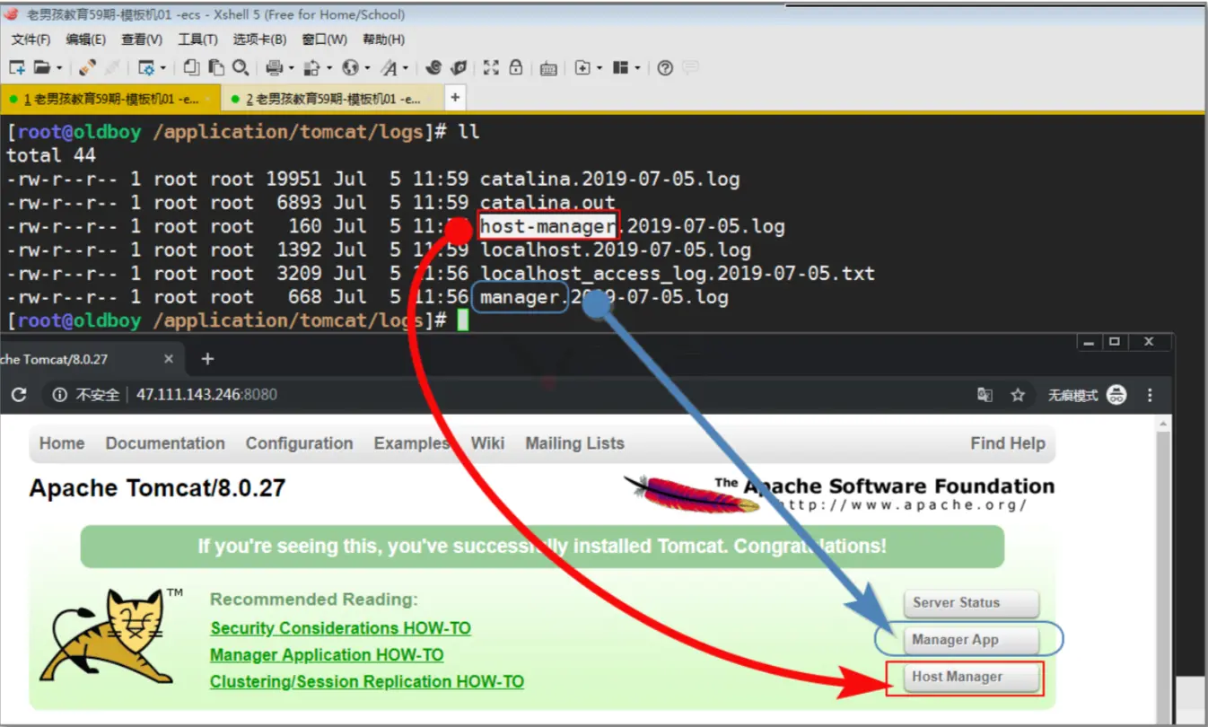Expand the file transfer dropdown arrow
The height and width of the screenshot is (727, 1208).
329,68
